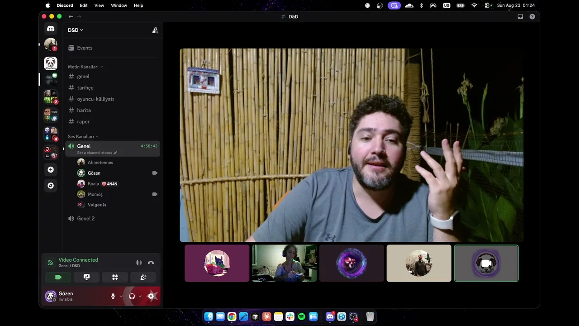Open the panda avatar server
This screenshot has height=326, width=579.
[x=51, y=63]
